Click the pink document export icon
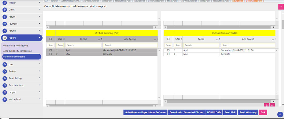The height and width of the screenshot is (119, 284). click(266, 105)
